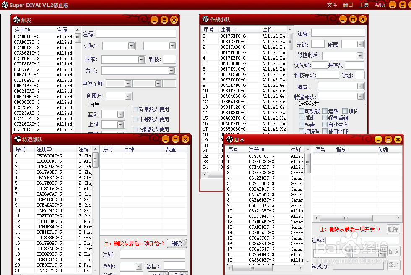The width and height of the screenshot is (411, 275).
Task: Open the 帮助 menu
Action: (x=379, y=5)
